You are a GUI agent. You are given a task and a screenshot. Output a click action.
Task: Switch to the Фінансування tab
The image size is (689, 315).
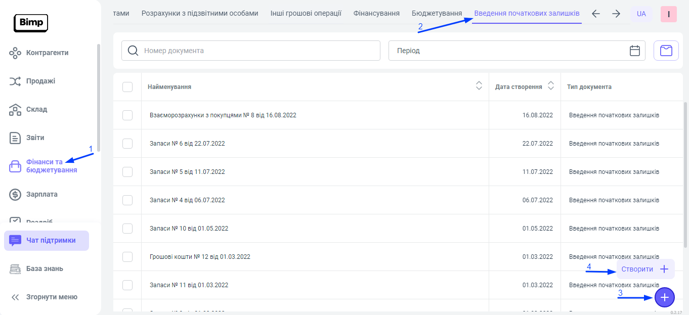376,13
